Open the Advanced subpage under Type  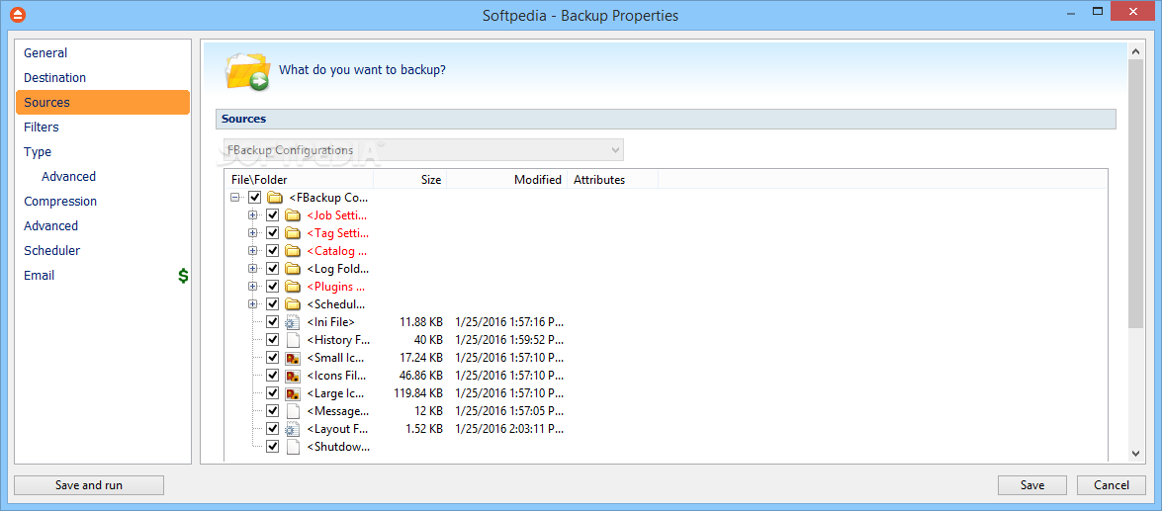point(103,176)
